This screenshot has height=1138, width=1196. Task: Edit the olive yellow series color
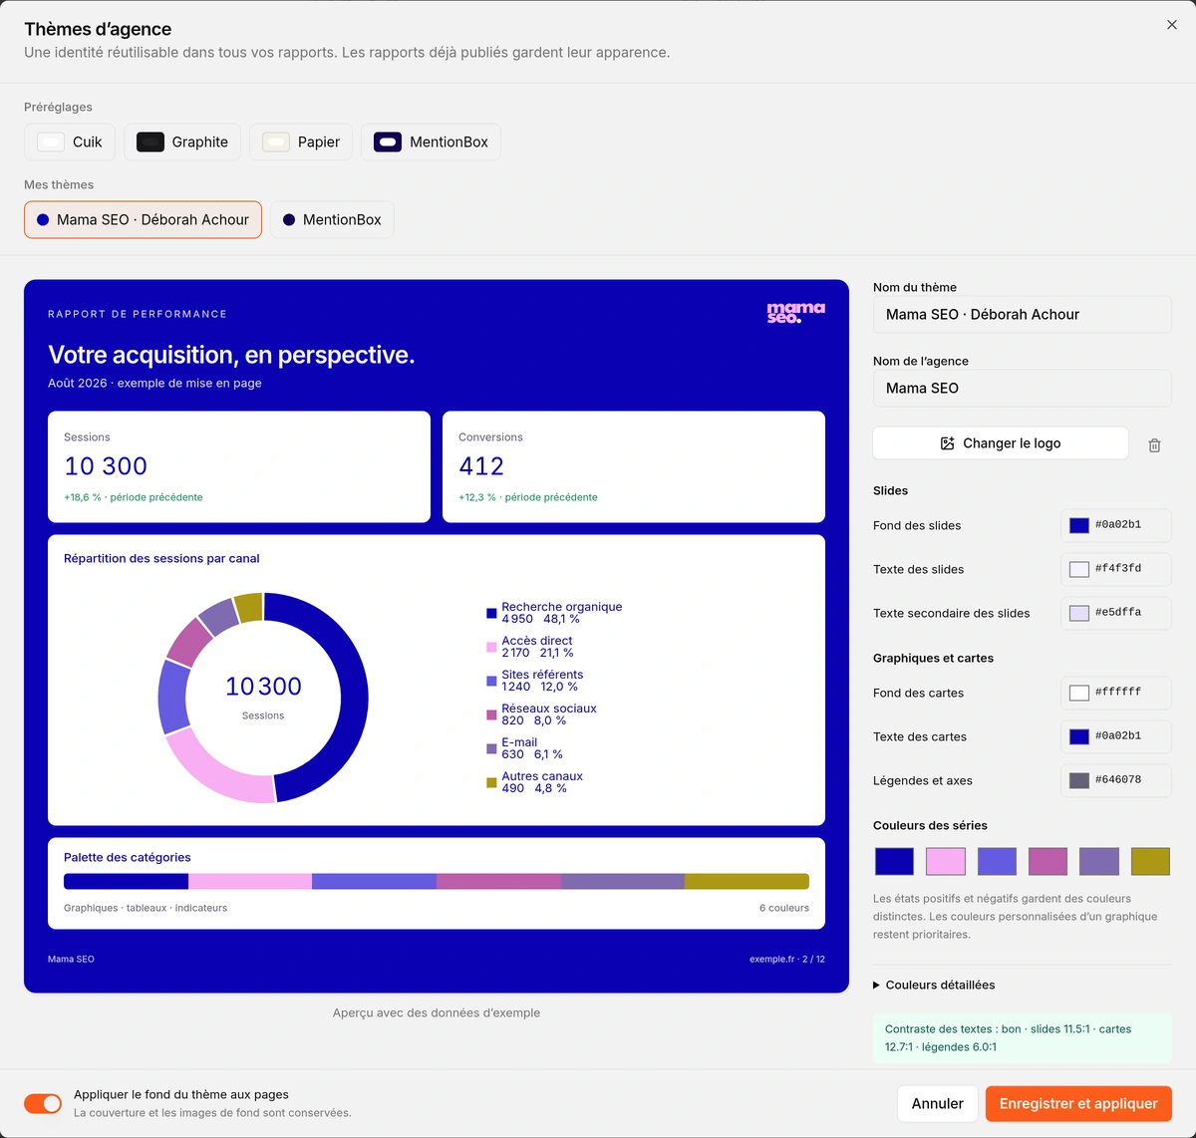(1151, 861)
